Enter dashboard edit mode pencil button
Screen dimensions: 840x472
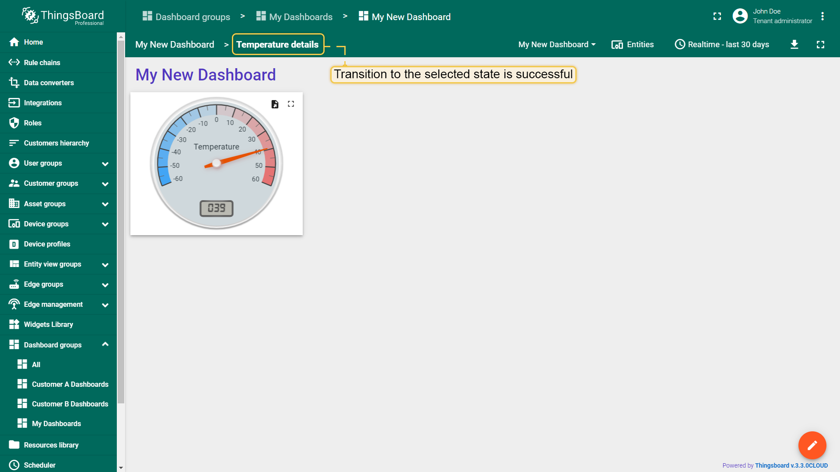click(x=812, y=445)
